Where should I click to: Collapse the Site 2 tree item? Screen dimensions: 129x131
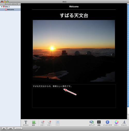[x=2, y=7]
